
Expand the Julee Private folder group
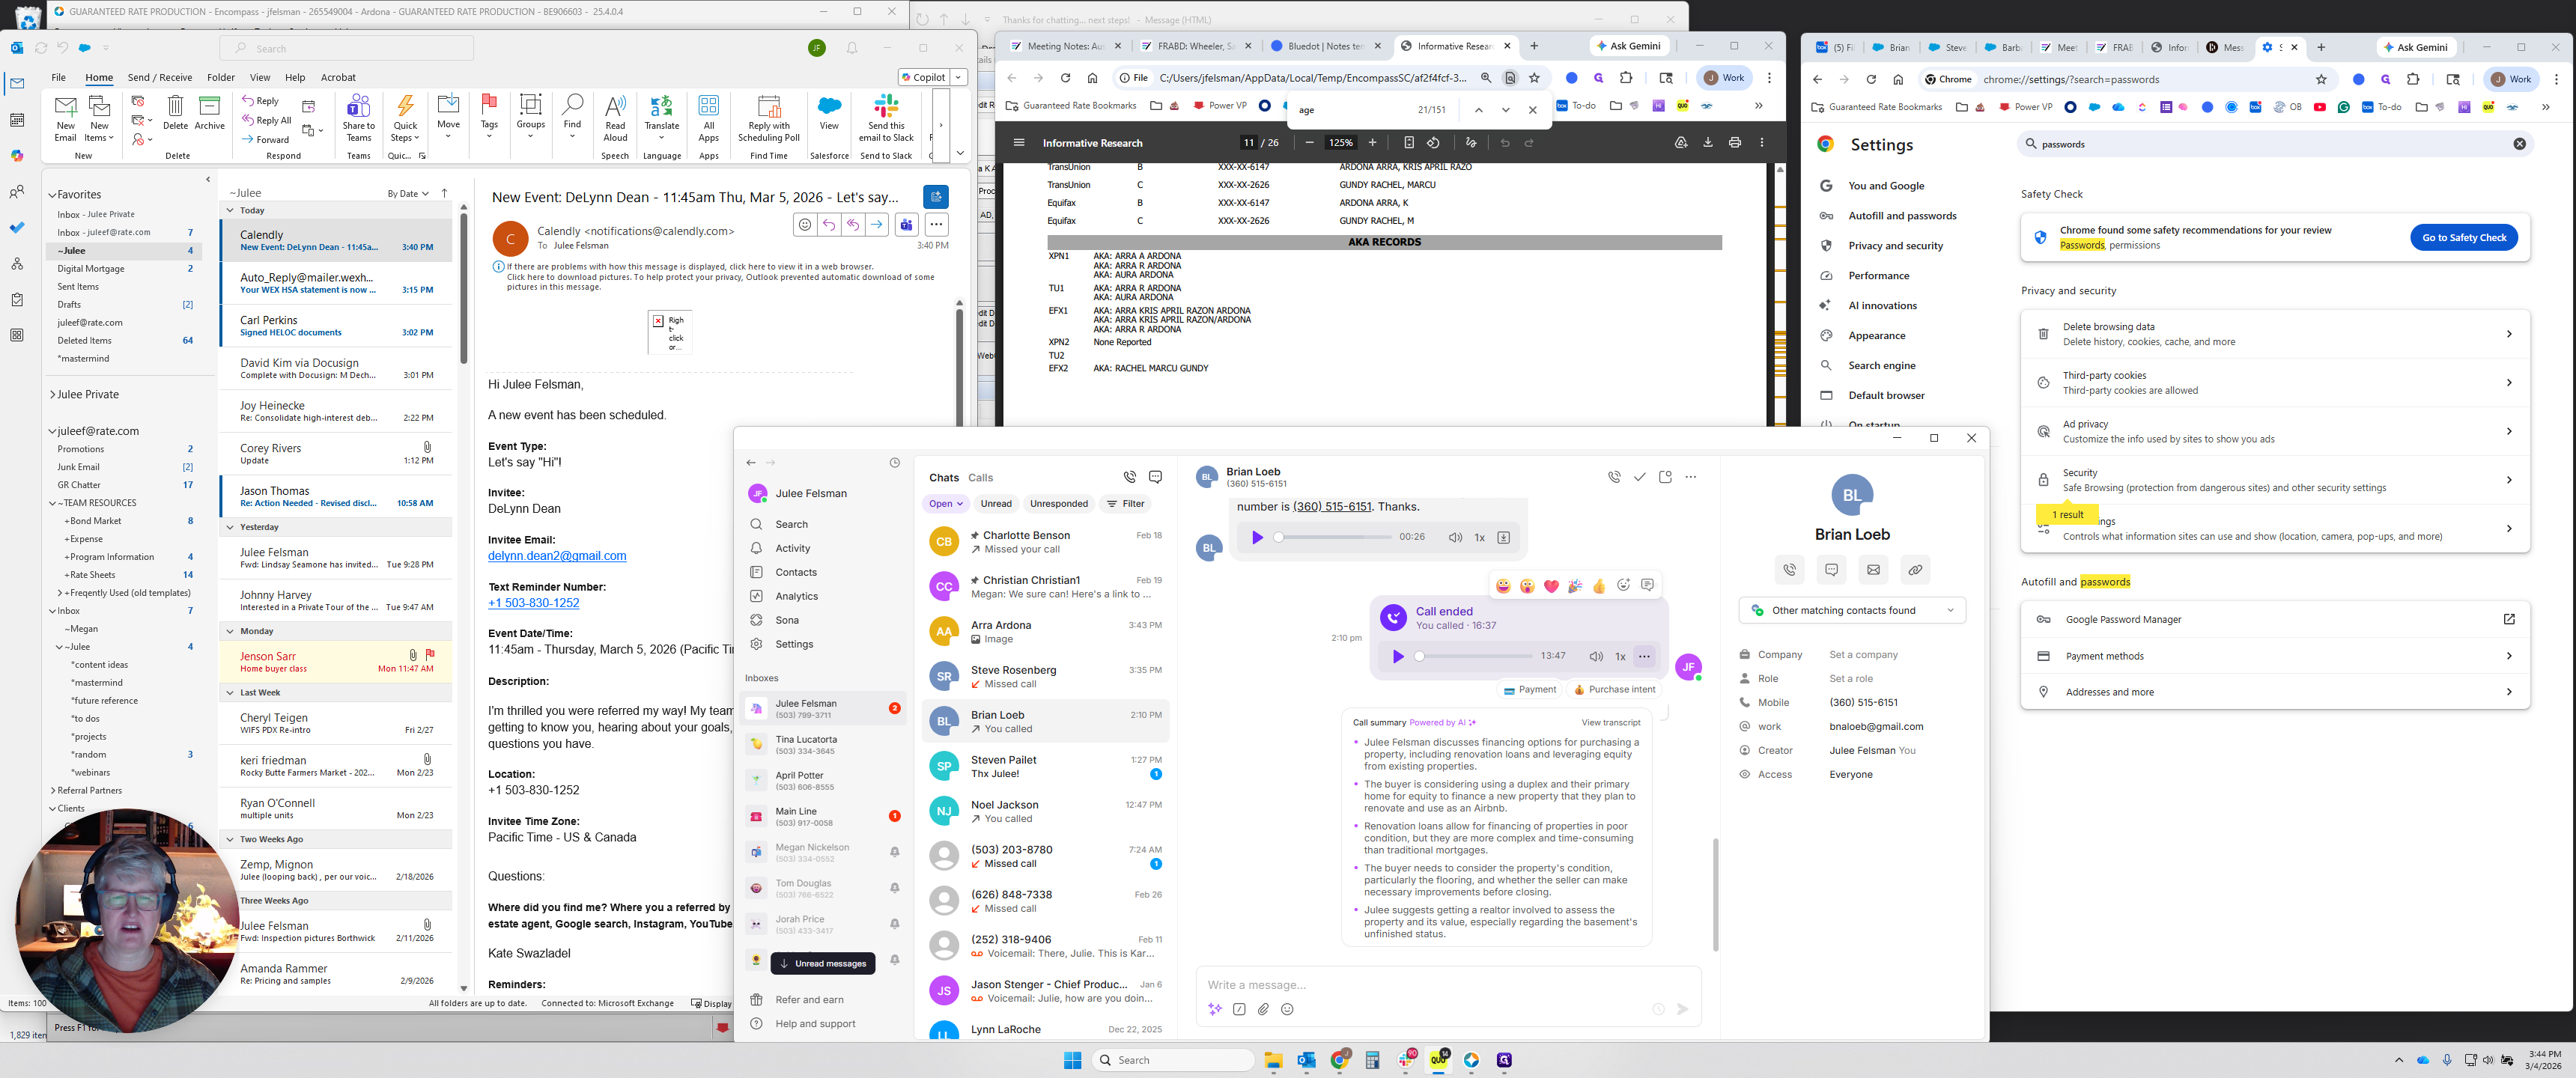click(52, 395)
